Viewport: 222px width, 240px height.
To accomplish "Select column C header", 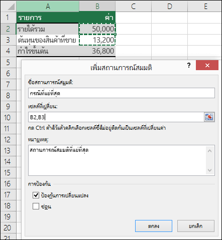I will (134, 7).
